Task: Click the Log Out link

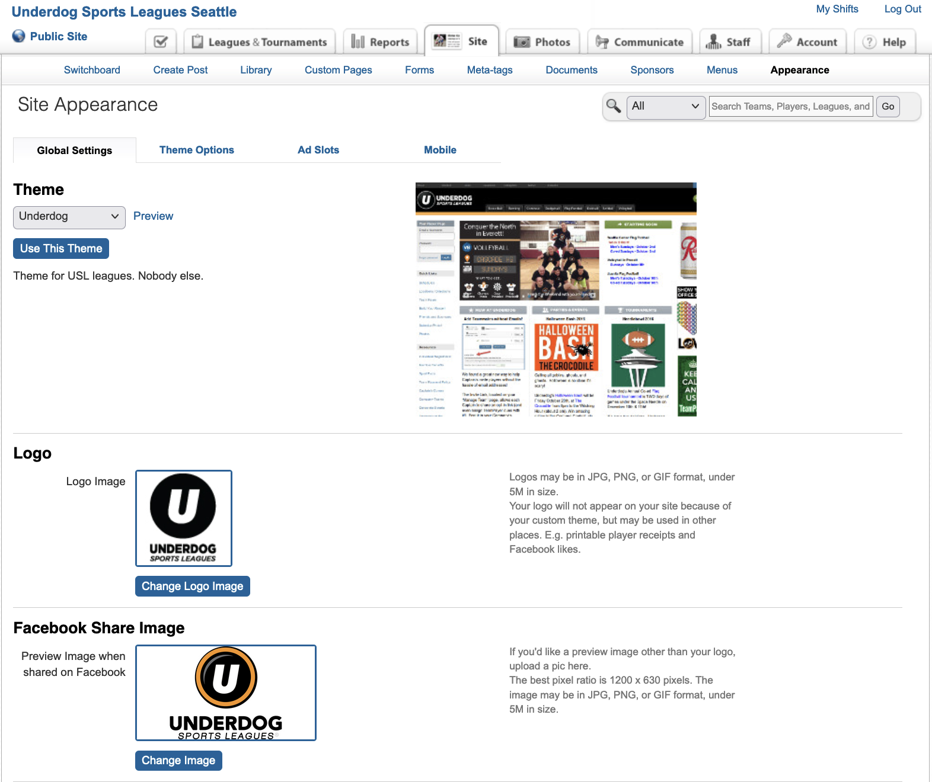Action: point(902,9)
